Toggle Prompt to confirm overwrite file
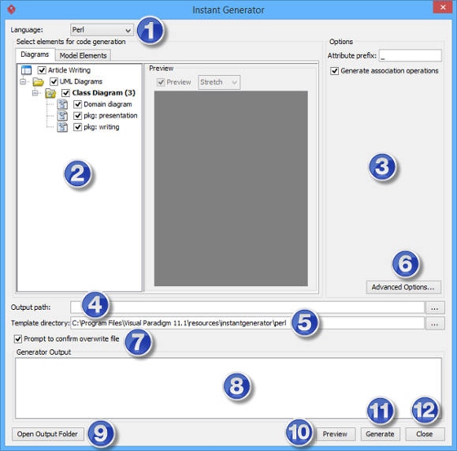The image size is (457, 451). click(x=18, y=339)
